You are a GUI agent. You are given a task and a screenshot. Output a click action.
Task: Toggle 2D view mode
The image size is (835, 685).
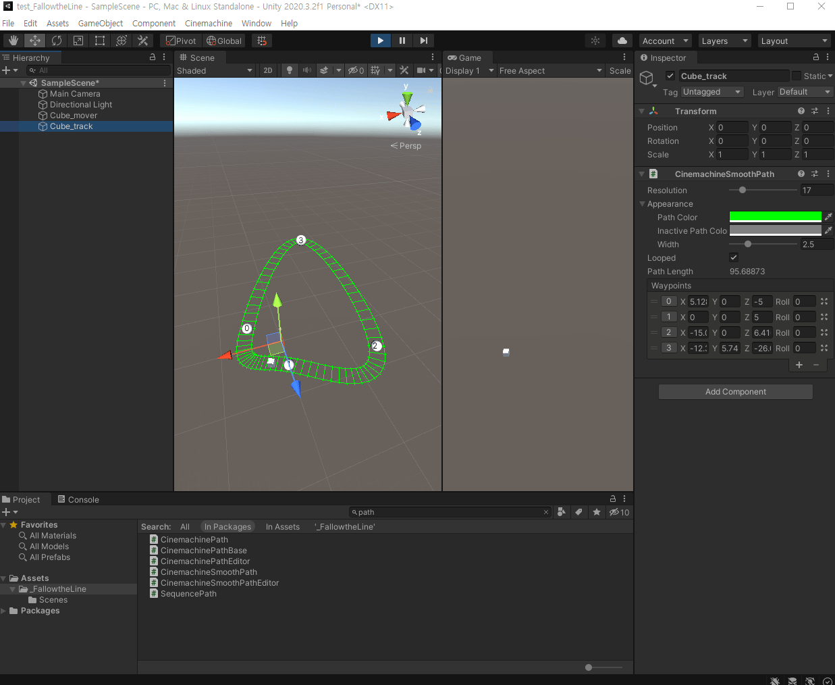click(268, 70)
